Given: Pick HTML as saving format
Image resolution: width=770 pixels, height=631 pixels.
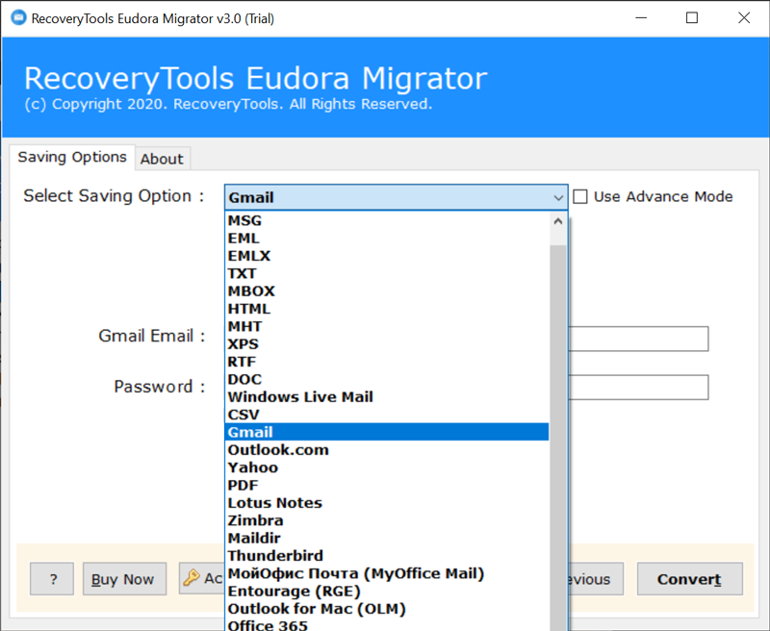Looking at the screenshot, I should (x=387, y=309).
